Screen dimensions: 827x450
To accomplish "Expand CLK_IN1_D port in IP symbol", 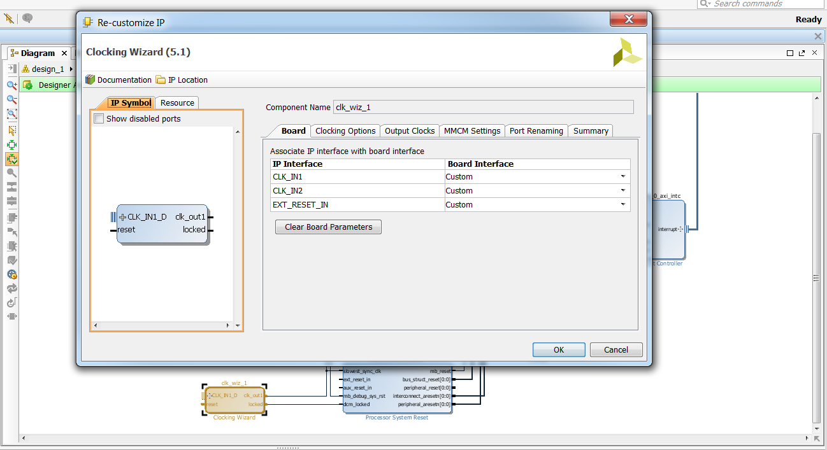I will [122, 217].
